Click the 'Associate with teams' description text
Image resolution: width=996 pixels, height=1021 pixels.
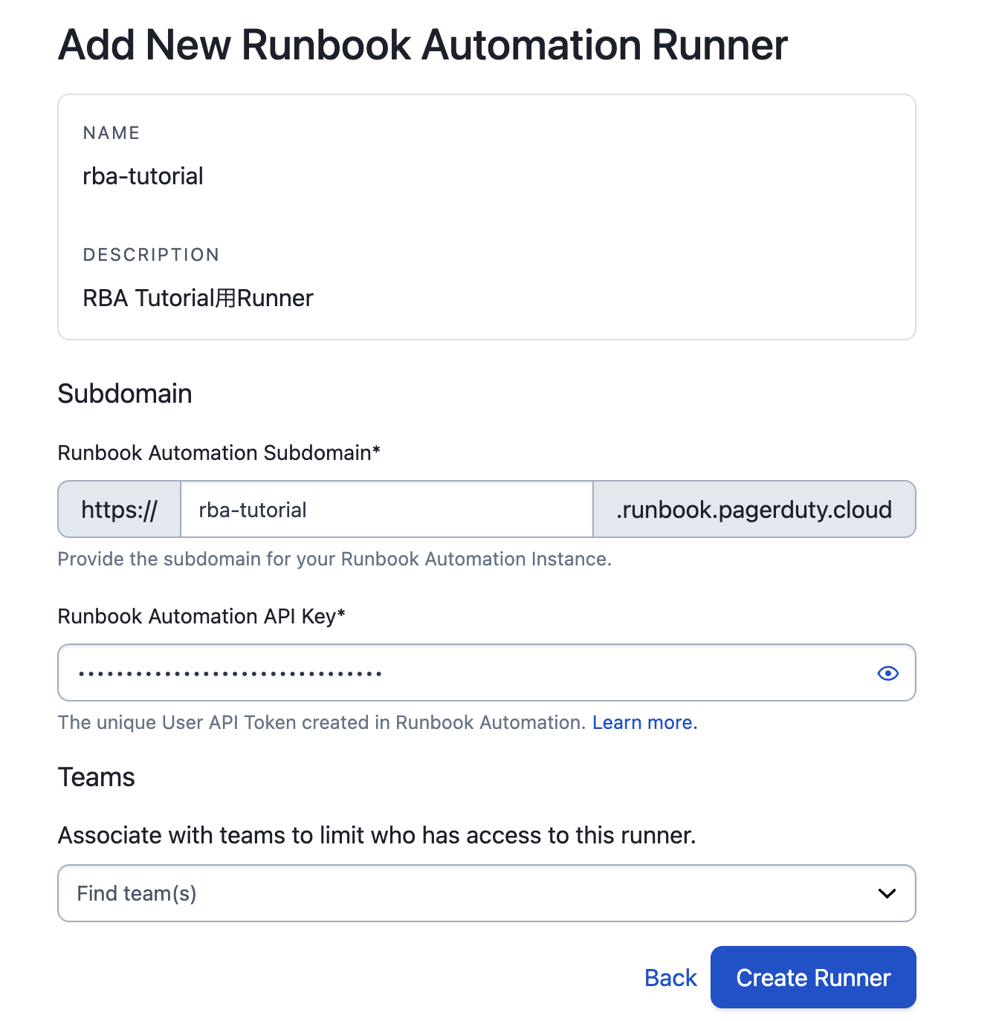pyautogui.click(x=377, y=835)
